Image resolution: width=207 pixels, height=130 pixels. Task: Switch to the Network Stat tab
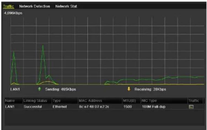[x=66, y=6]
